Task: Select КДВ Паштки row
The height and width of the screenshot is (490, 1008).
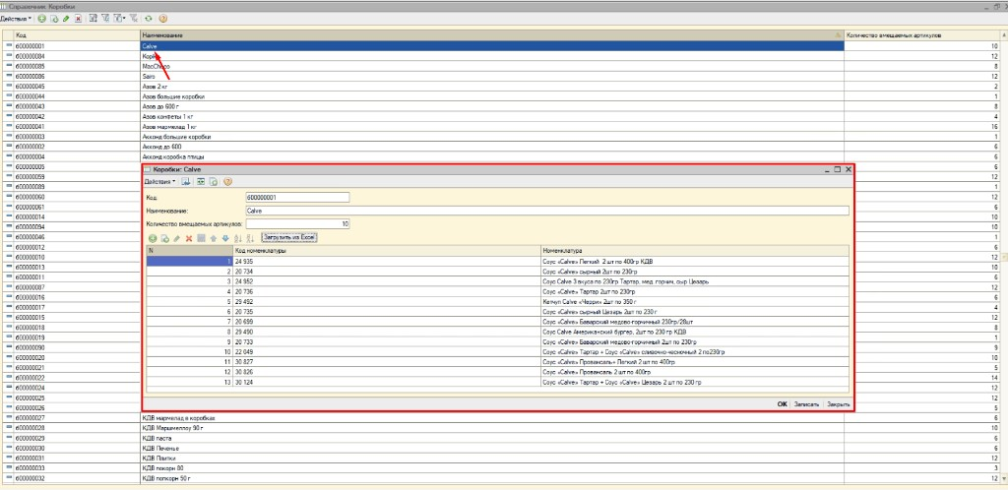Action: pyautogui.click(x=501, y=459)
